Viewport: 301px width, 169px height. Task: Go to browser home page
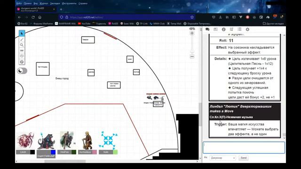point(40,17)
